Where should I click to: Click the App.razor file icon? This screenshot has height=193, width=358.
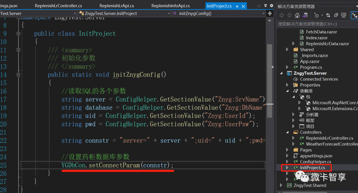point(296,61)
